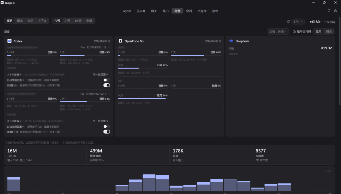Click the DeepSeek balance ¥19.32
341x194 pixels.
326,48
